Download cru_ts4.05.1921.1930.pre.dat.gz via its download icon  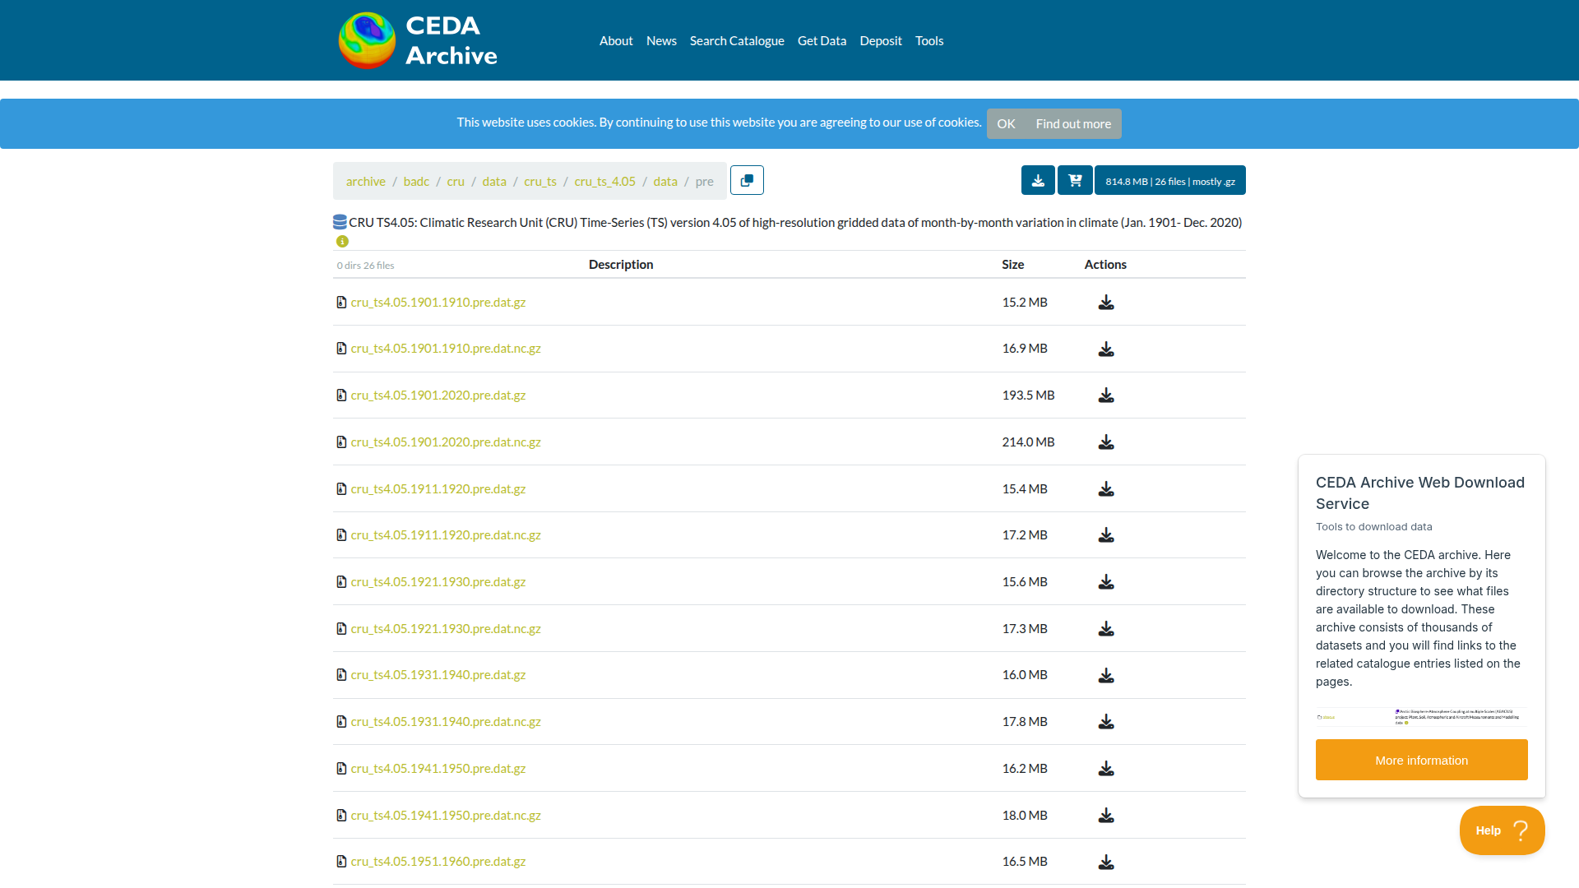point(1106,582)
